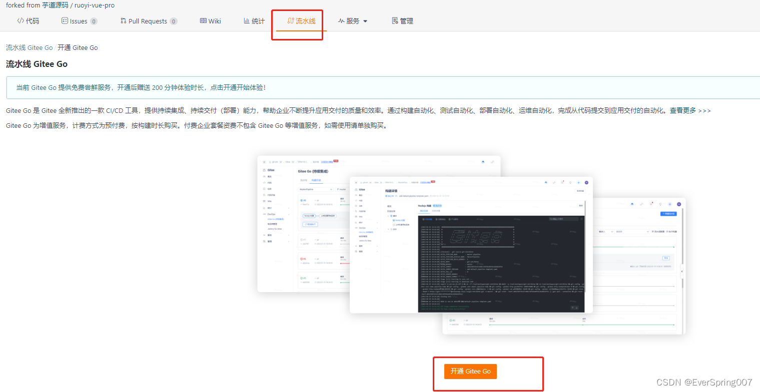760x392 pixels.
Task: Click the statistics bar chart icon
Action: (x=247, y=20)
